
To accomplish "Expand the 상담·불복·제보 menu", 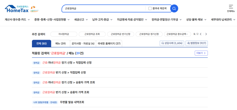I will (x=196, y=20).
